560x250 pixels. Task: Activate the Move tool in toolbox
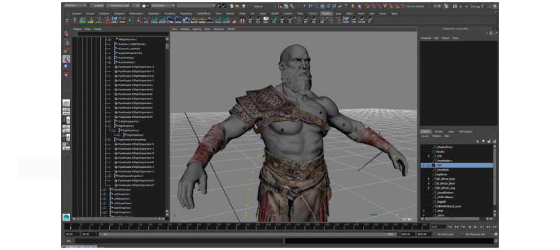[x=66, y=59]
